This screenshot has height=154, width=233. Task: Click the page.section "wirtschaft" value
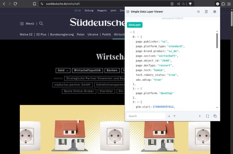click(167, 56)
